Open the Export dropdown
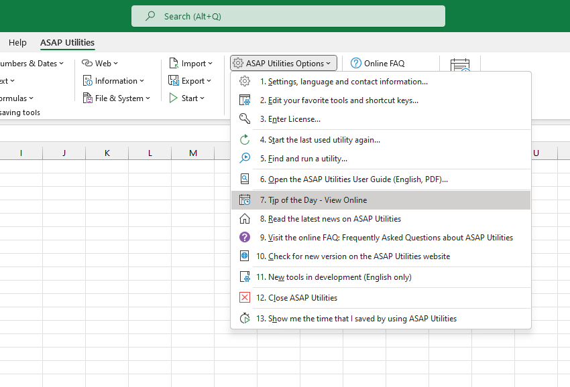 point(209,80)
